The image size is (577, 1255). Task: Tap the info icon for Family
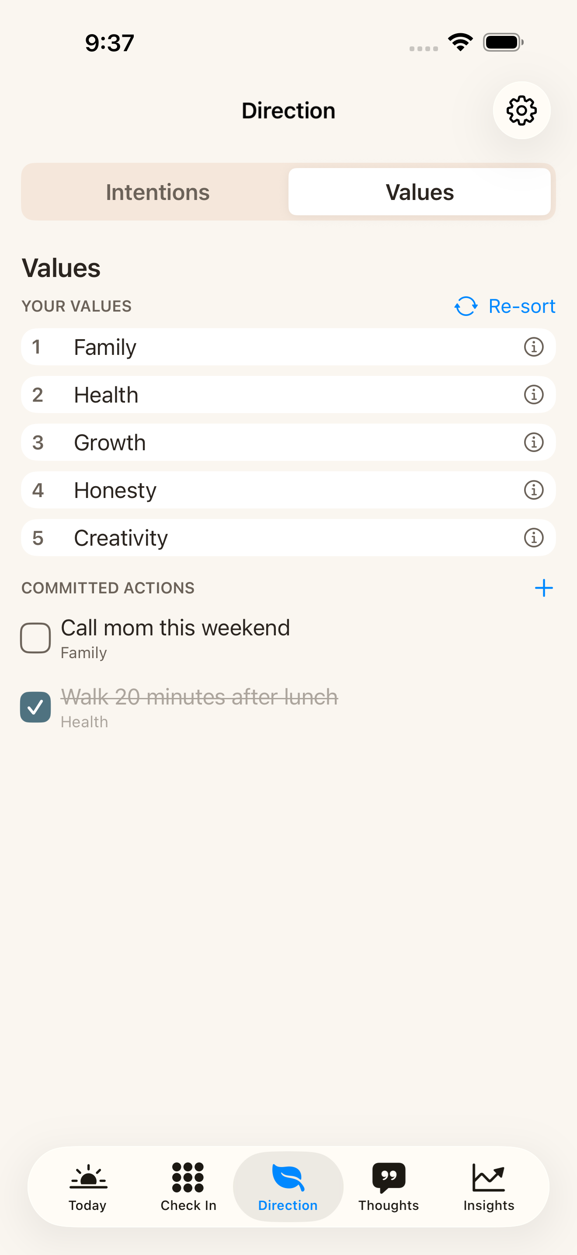pos(533,347)
